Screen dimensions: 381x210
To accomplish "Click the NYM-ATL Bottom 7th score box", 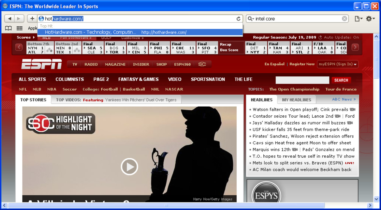I will coord(40,47).
